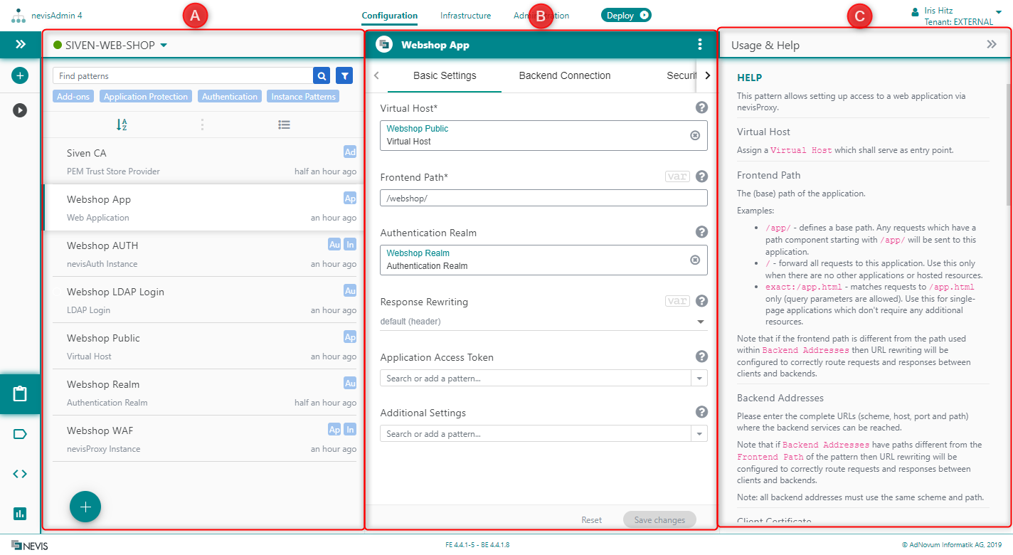Click the filter funnel button
Image resolution: width=1013 pixels, height=555 pixels.
344,75
